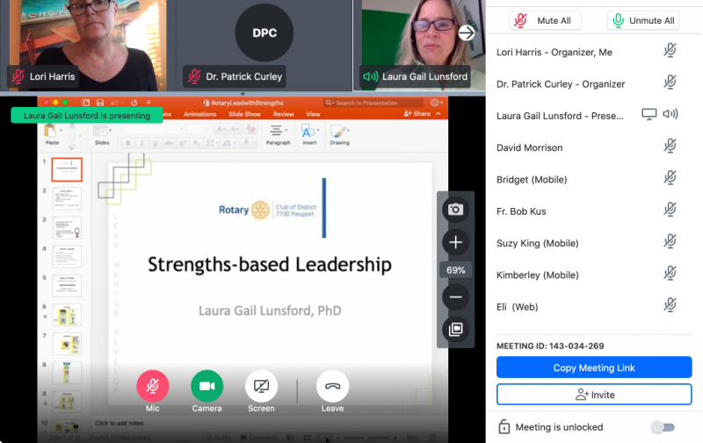Toggle mic icon for Lori Harris
The image size is (703, 443).
670,50
